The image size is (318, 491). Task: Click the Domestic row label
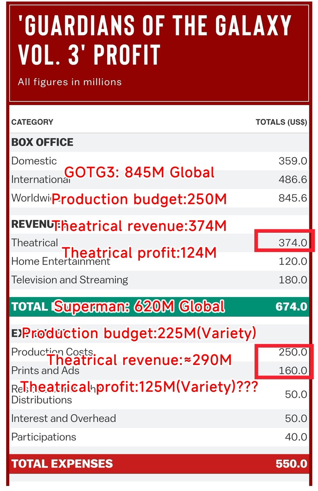[34, 161]
